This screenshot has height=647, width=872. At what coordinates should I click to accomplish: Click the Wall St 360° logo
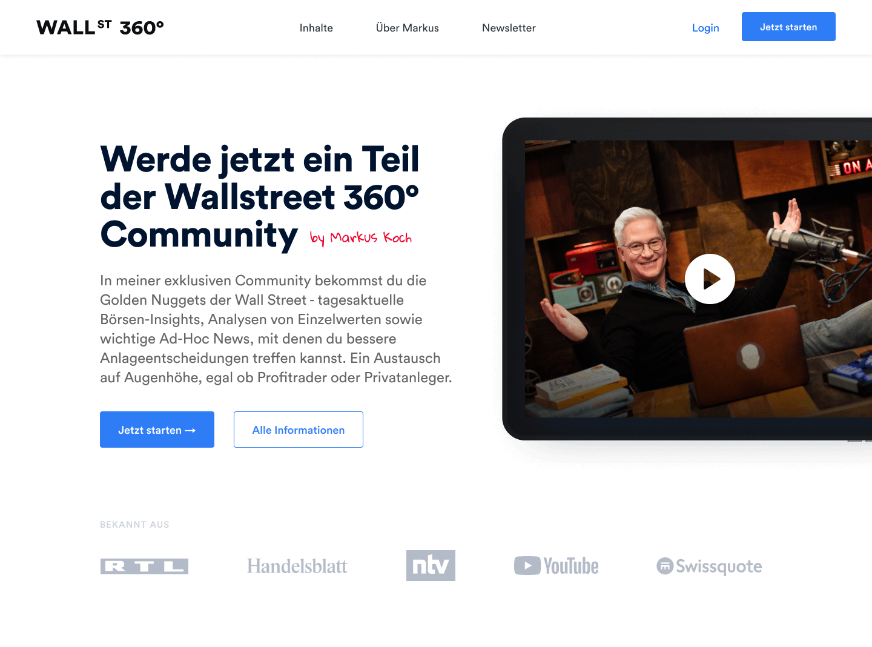coord(100,27)
